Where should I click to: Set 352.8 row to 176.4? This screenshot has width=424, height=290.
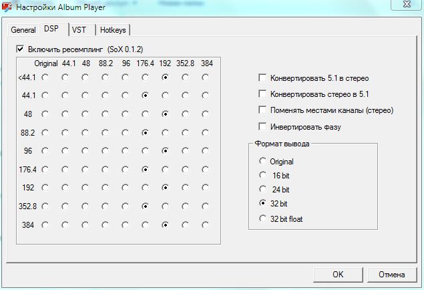145,206
